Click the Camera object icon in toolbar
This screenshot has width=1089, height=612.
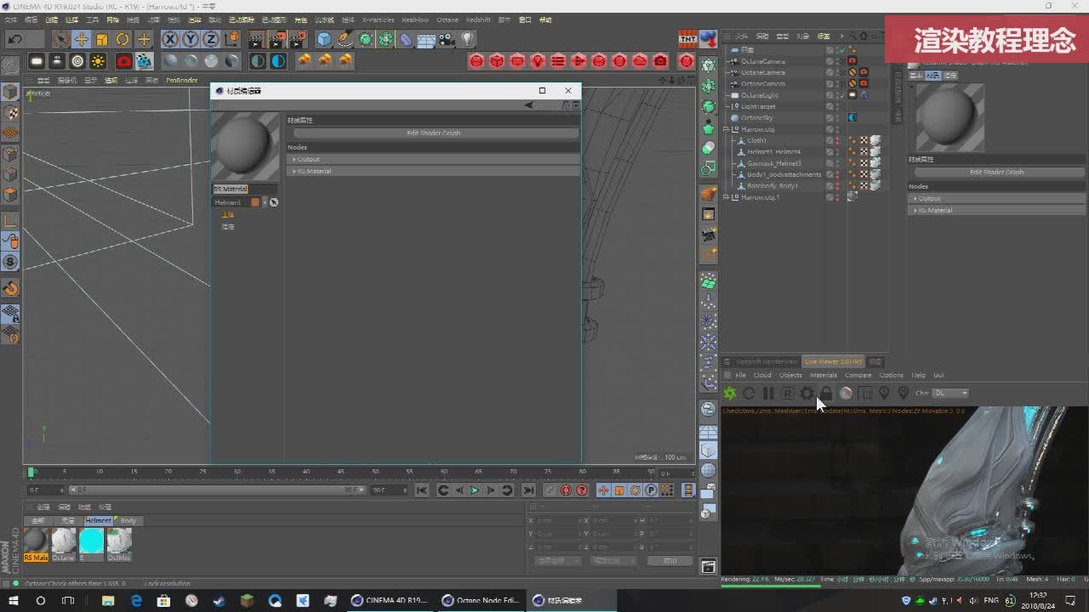coord(447,39)
